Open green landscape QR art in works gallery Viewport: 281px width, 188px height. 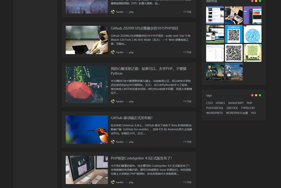tap(253, 53)
